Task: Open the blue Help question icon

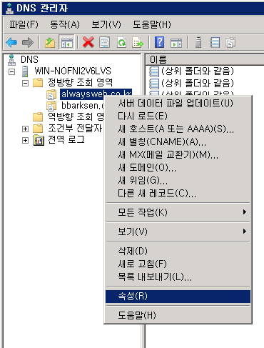Action: [x=160, y=42]
